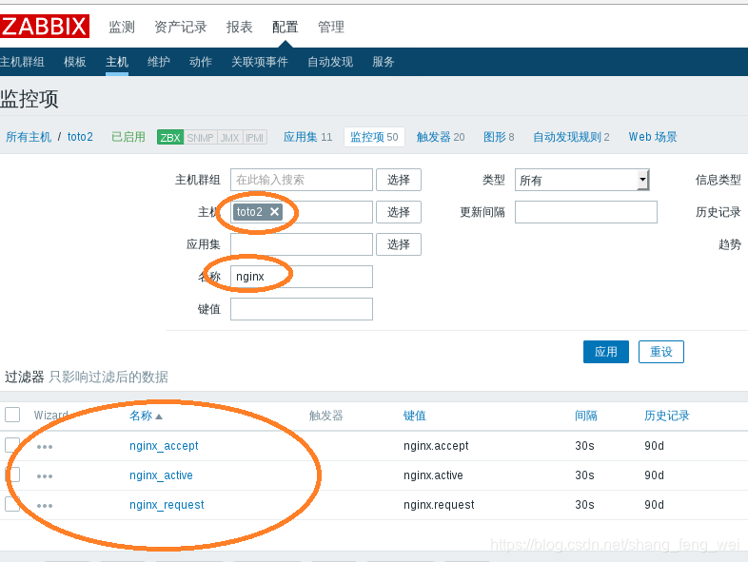Remove toto2 host tag with X
This screenshot has height=562, width=748.
274,212
